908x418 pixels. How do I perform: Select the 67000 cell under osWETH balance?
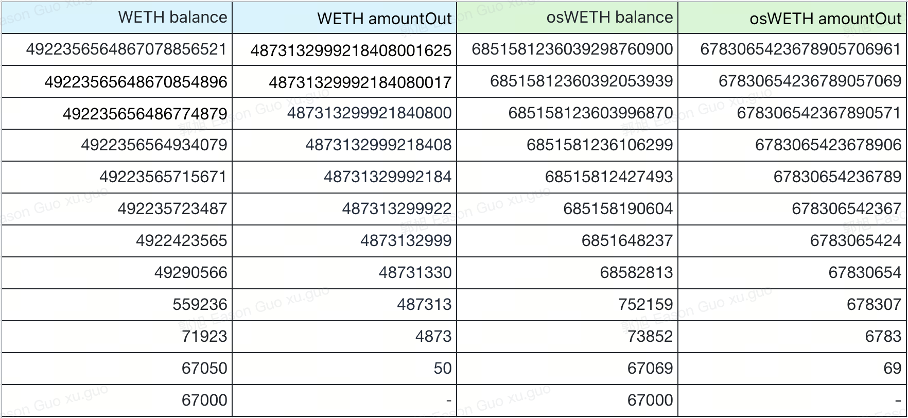click(650, 400)
